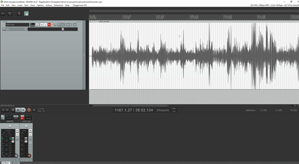Click the toggle track FX toolbar icon
This screenshot has height=164, width=299.
click(26, 13)
